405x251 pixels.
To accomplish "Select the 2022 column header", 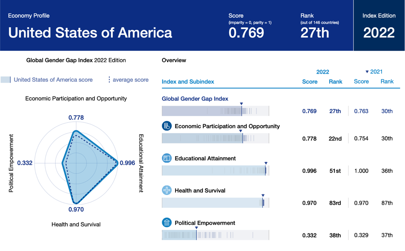I will [x=322, y=72].
